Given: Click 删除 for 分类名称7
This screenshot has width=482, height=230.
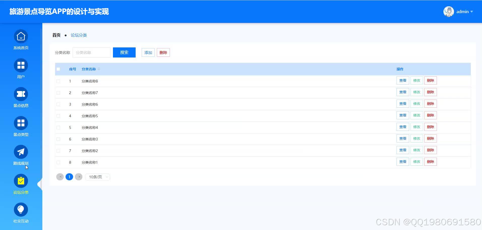Looking at the screenshot, I should tap(431, 92).
